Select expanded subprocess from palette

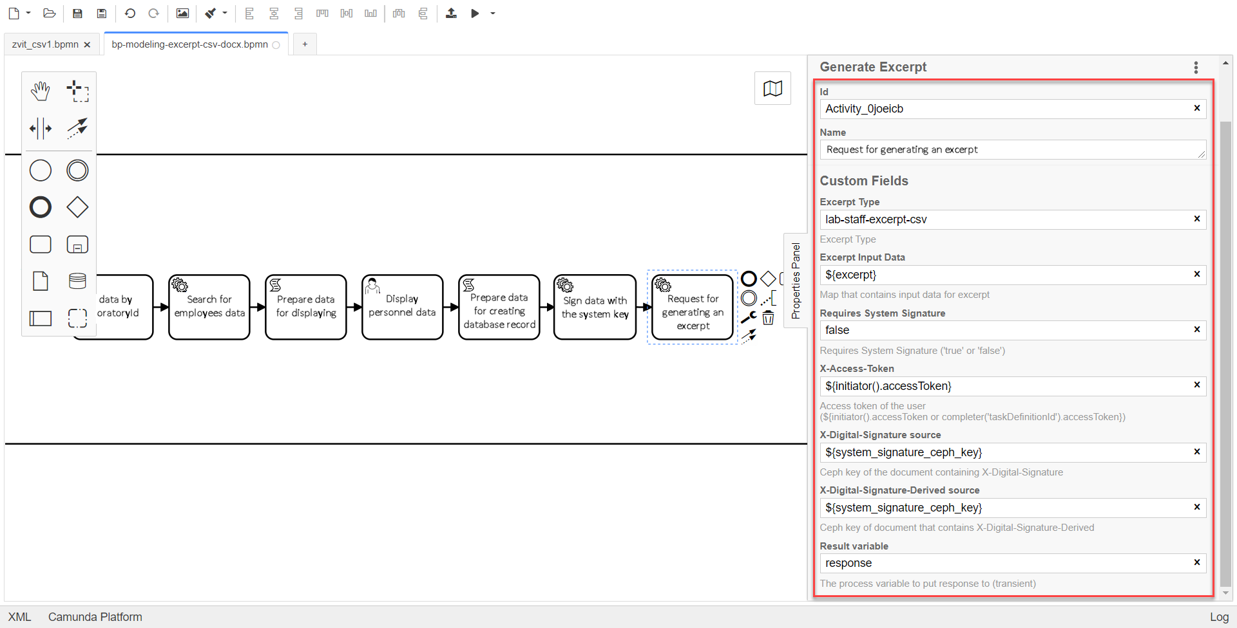77,245
